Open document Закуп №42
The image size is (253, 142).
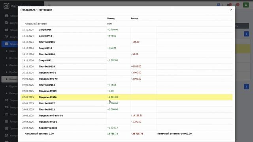(x=45, y=60)
